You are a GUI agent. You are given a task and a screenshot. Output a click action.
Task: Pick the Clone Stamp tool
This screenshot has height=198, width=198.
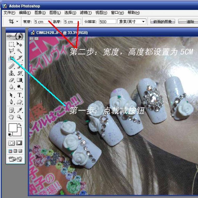click(x=11, y=73)
